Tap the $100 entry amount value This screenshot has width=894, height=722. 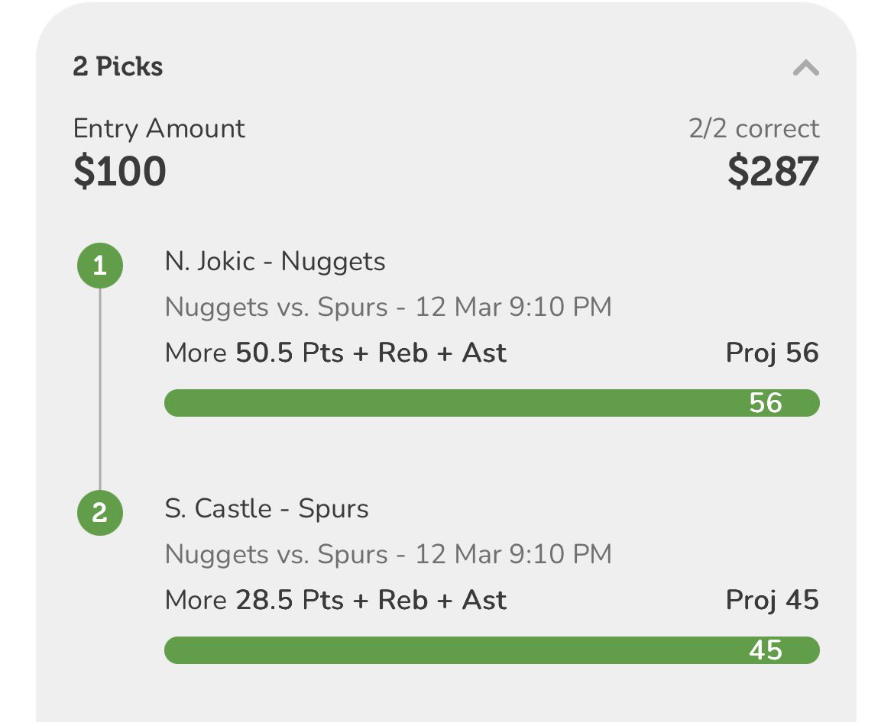(120, 171)
